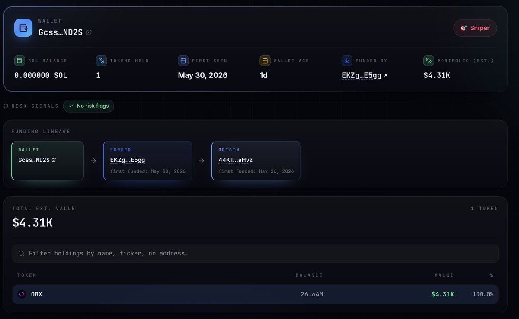Click the % column header
Screen dimensions: 519x319
491,275
